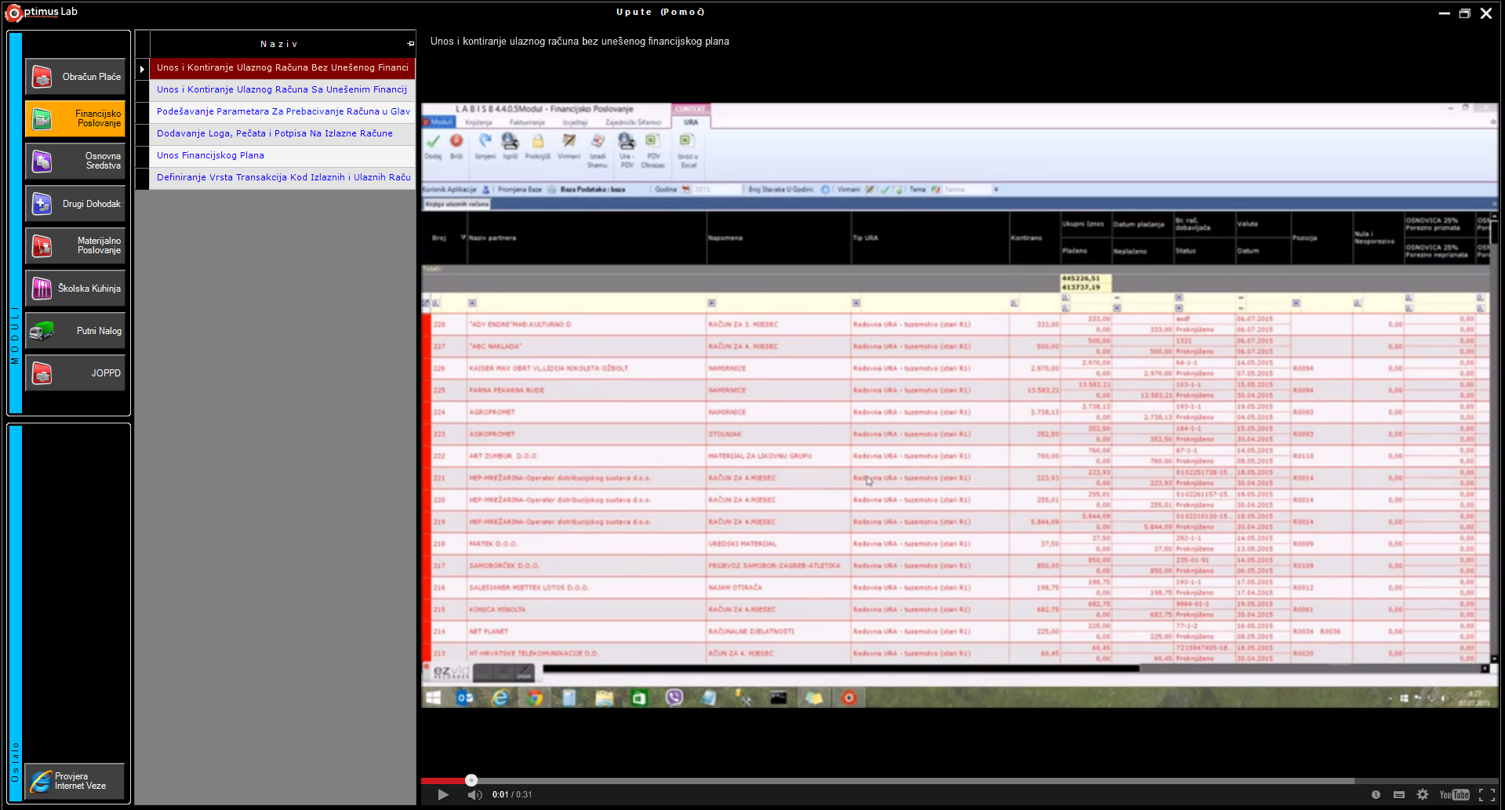Open the JOPPD module
1505x810 pixels.
75,373
